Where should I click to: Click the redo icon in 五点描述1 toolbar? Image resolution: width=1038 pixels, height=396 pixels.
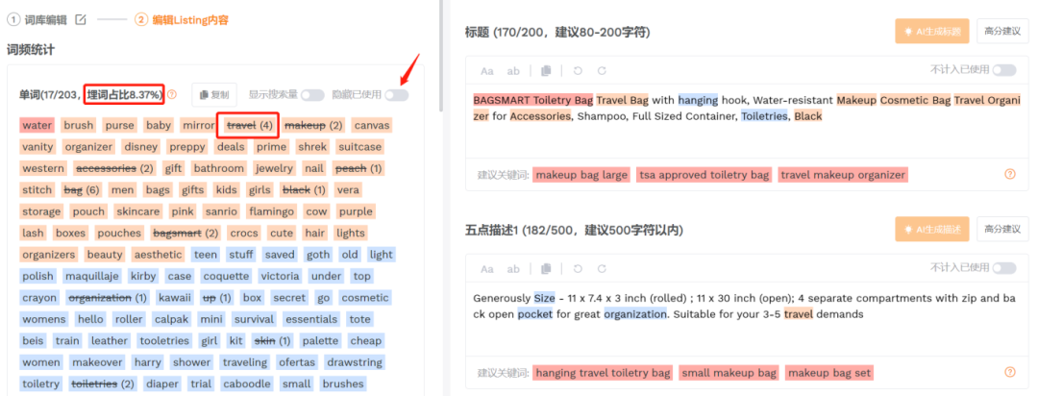tap(602, 269)
